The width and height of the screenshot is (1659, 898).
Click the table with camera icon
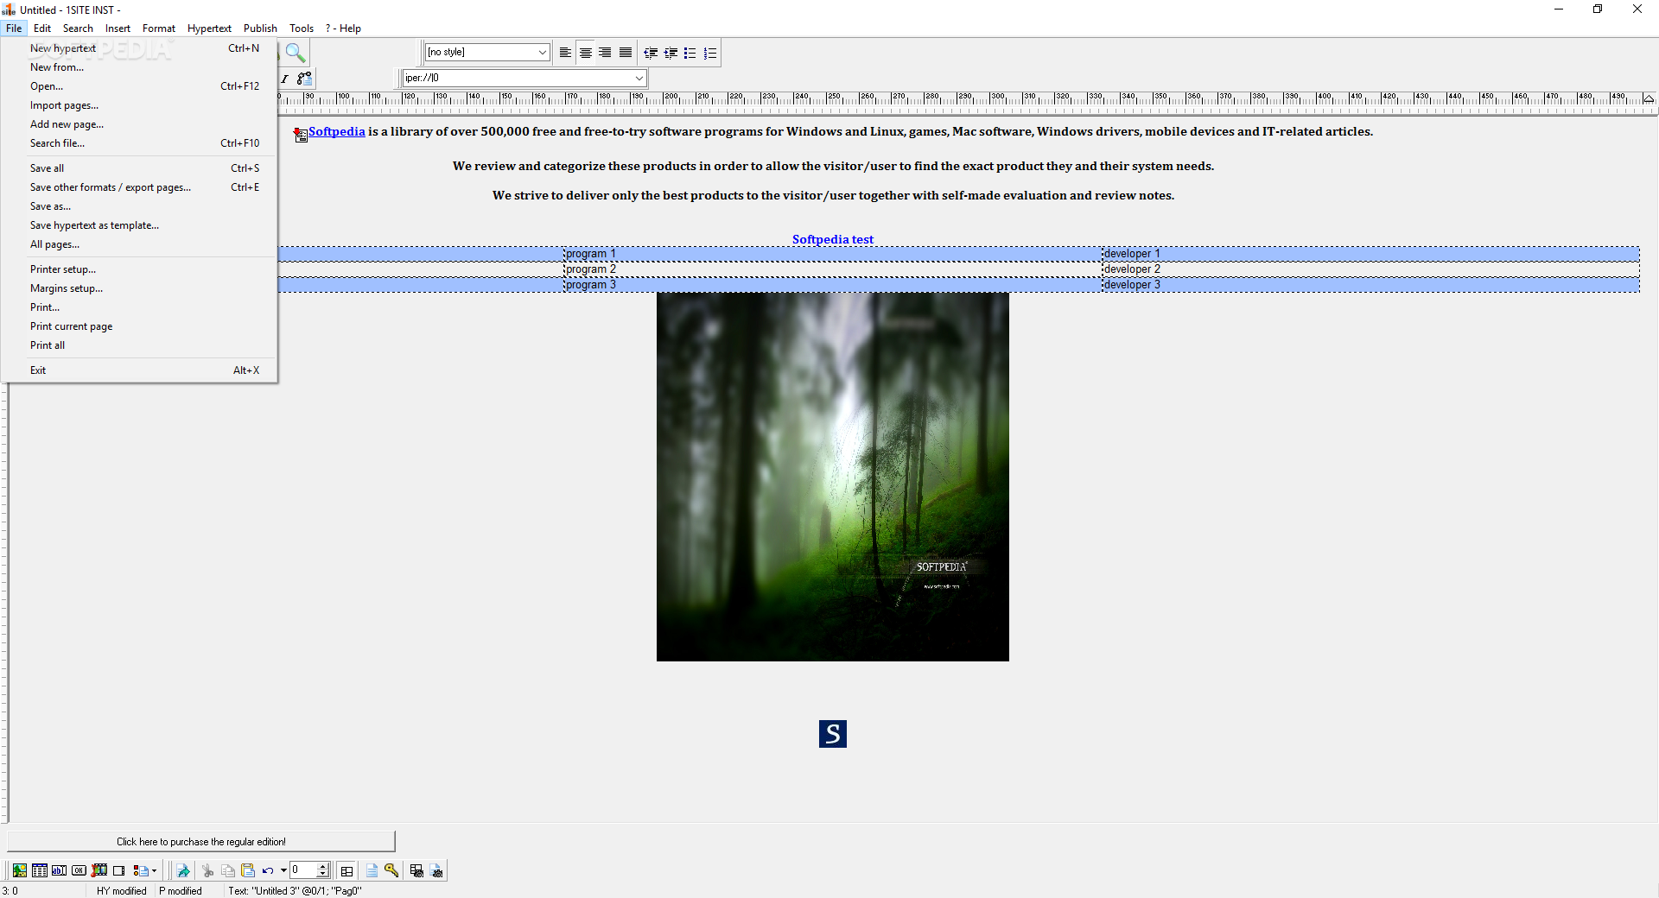point(416,870)
